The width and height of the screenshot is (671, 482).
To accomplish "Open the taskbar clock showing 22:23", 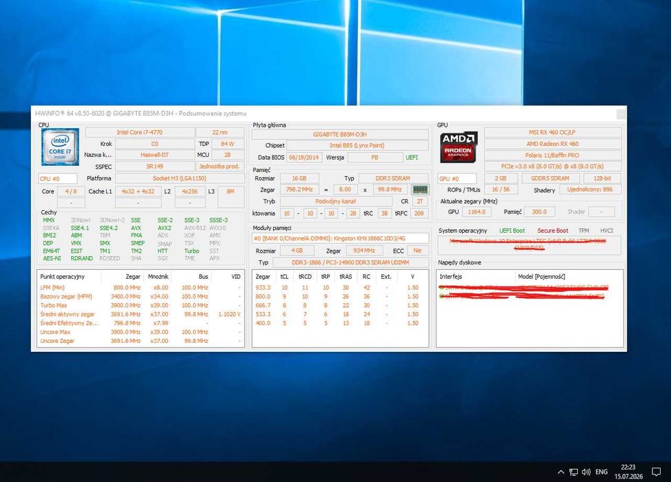I will coord(628,472).
